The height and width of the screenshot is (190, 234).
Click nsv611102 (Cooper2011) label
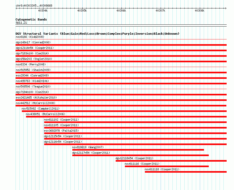[61, 120]
